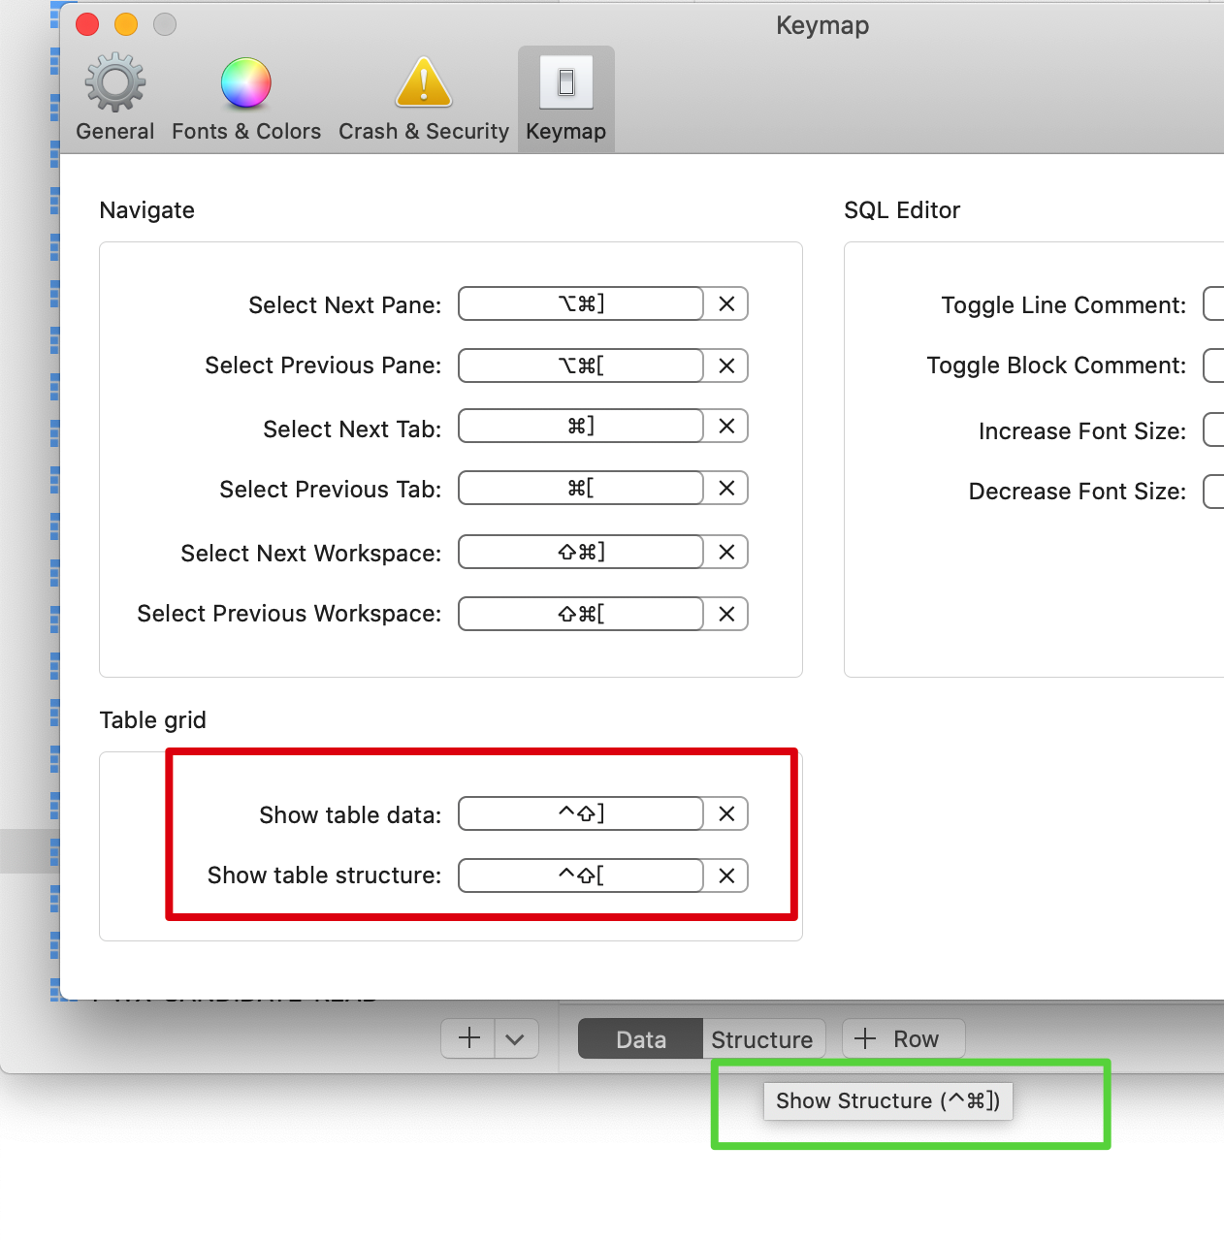Click the plus icon near the bottom toolbar
Screen dimensions: 1224x1241
467,1037
